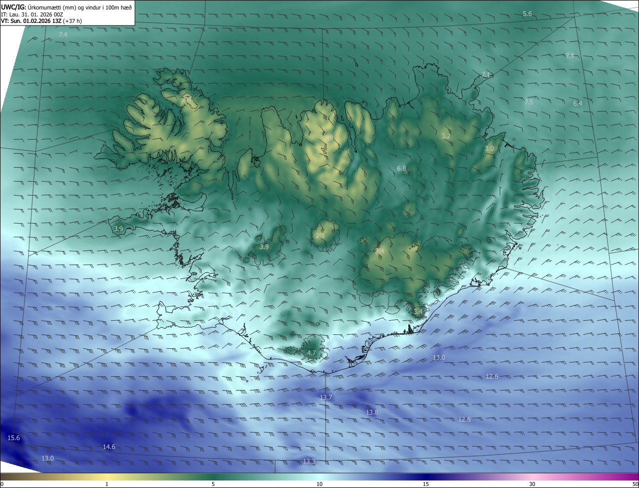Click the 14.6 value label
This screenshot has height=488, width=639.
coord(109,447)
